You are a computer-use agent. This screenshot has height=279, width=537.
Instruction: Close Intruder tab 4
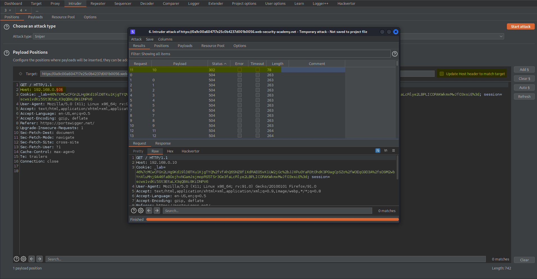click(x=26, y=10)
